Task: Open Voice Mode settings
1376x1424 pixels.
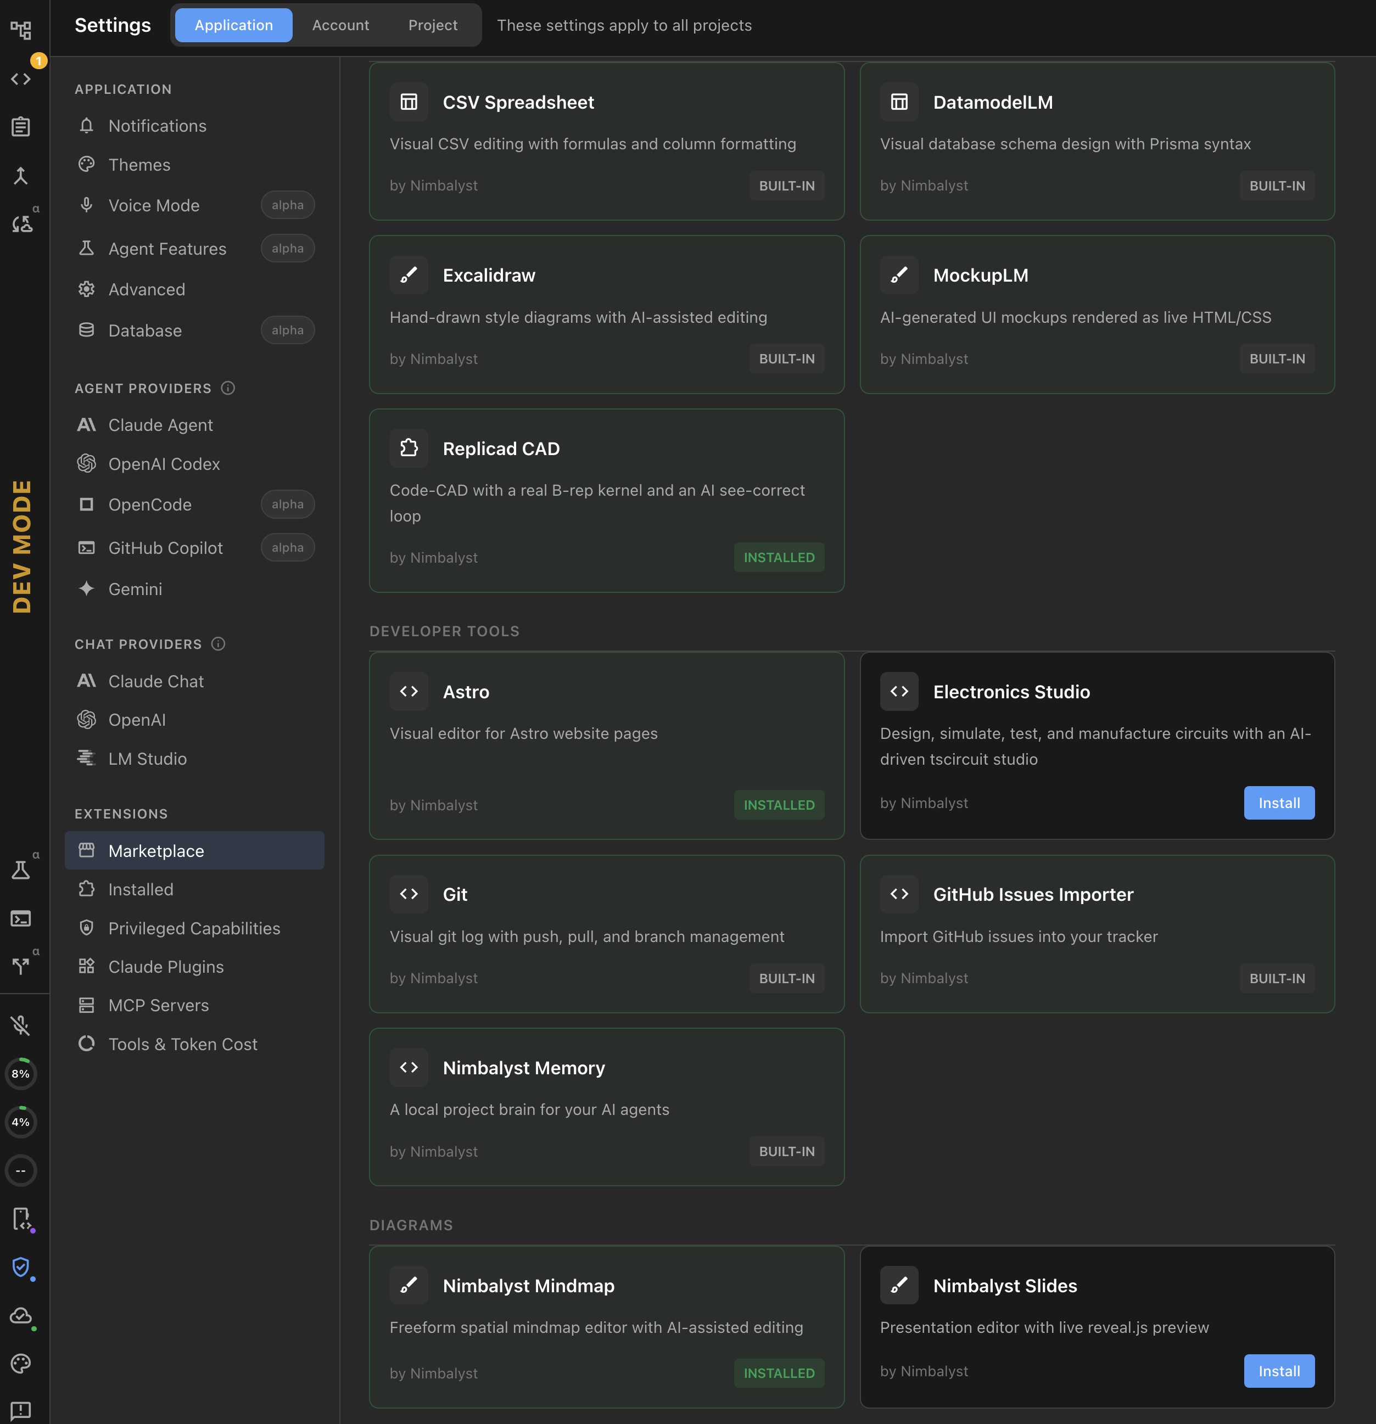Action: (x=195, y=206)
